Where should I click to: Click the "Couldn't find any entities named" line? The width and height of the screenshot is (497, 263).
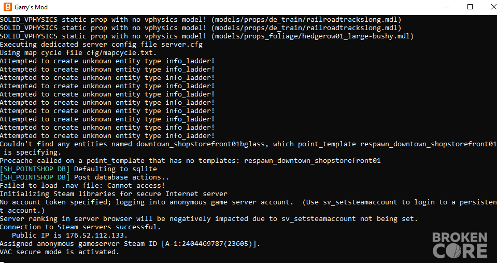[248, 144]
